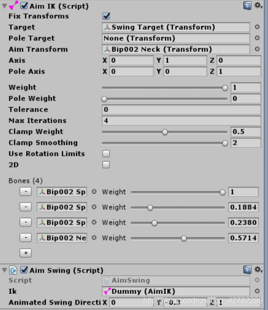Click the Pole Weight value field
The width and height of the screenshot is (268, 310).
pos(246,98)
